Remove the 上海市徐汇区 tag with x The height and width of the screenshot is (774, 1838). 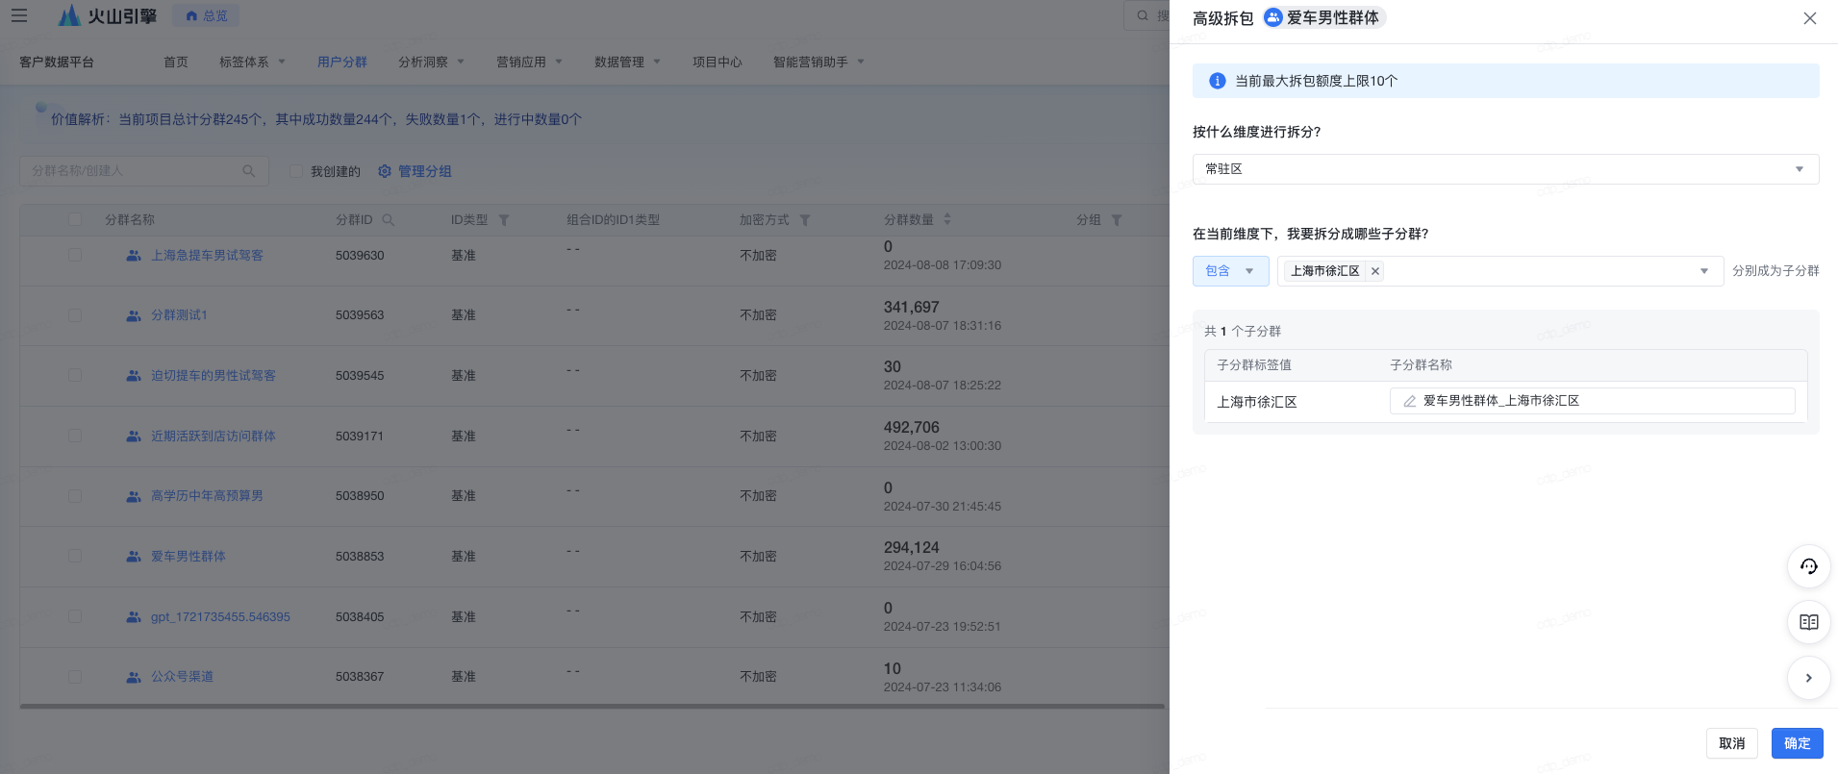pyautogui.click(x=1375, y=271)
